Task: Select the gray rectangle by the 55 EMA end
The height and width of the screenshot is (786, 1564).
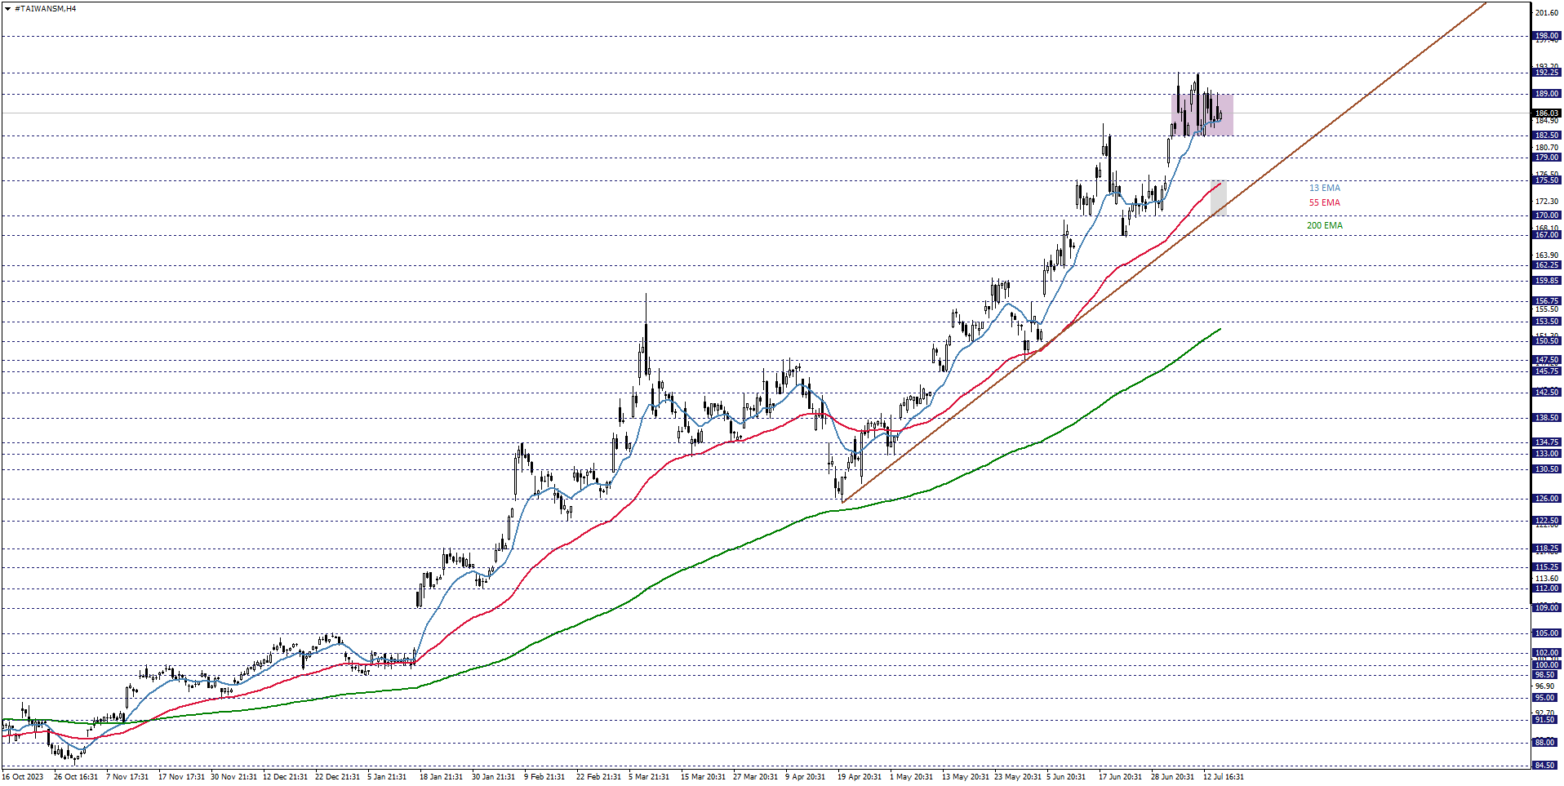Action: [x=1218, y=198]
